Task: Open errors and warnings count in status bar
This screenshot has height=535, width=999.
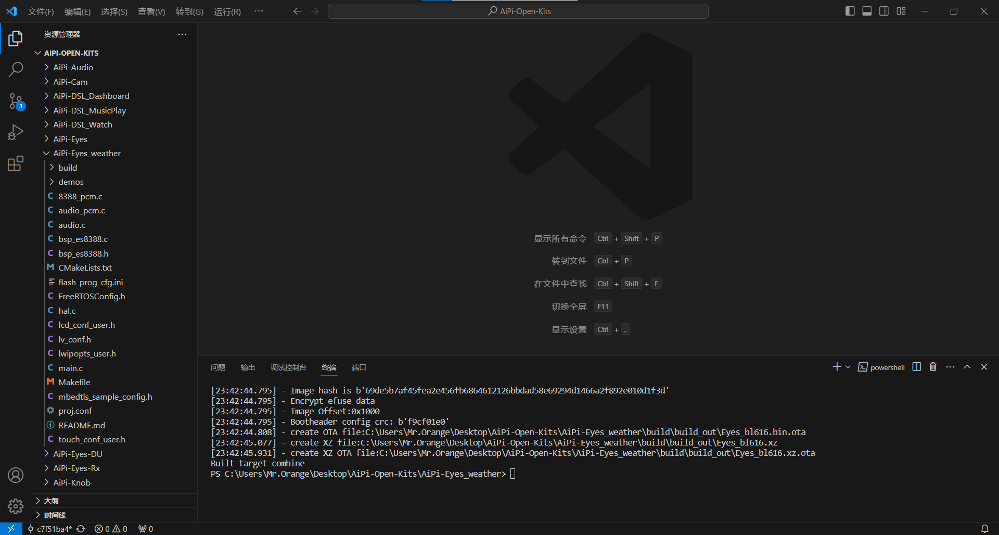Action: [111, 529]
